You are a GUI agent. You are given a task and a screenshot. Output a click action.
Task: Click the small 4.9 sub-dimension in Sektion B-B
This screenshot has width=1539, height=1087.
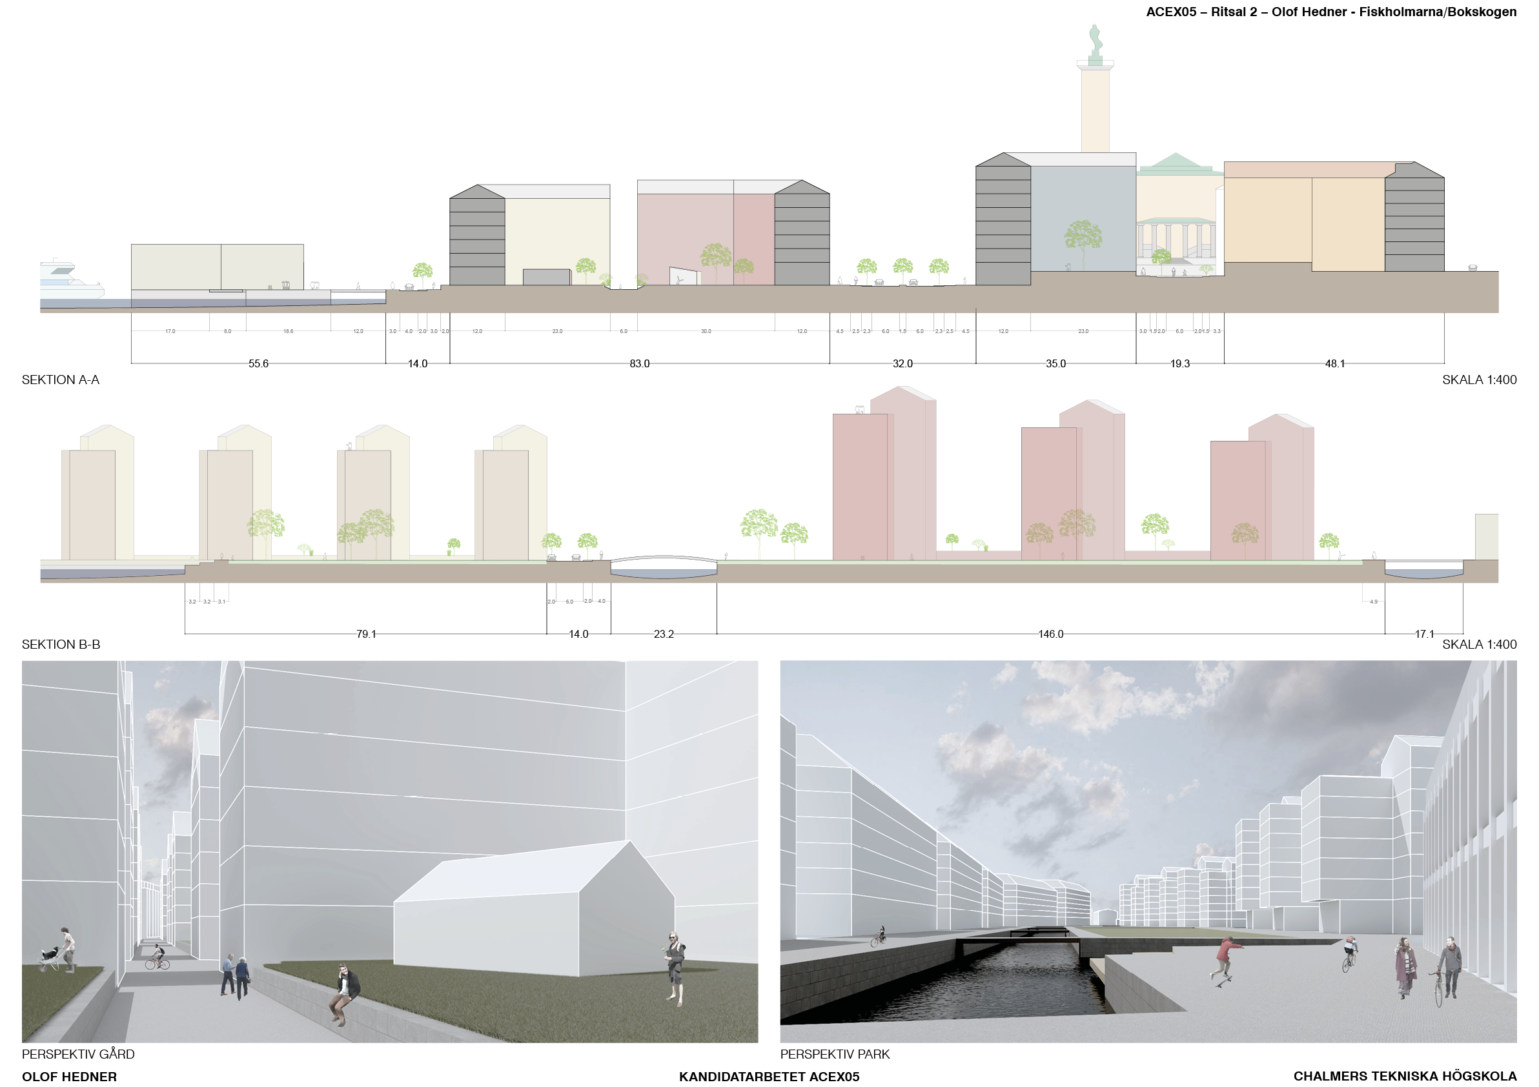coord(1374,602)
